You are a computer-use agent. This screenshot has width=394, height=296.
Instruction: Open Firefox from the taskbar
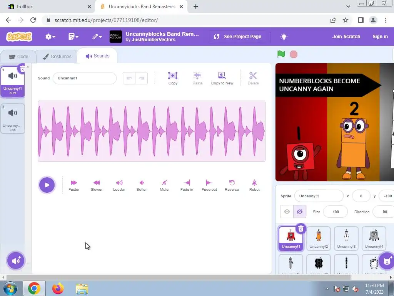[58, 288]
